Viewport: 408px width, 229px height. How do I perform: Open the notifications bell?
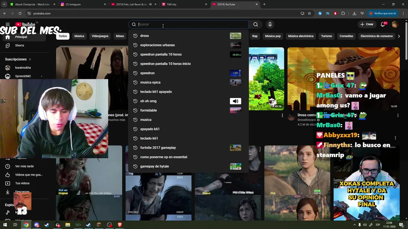[x=383, y=24]
